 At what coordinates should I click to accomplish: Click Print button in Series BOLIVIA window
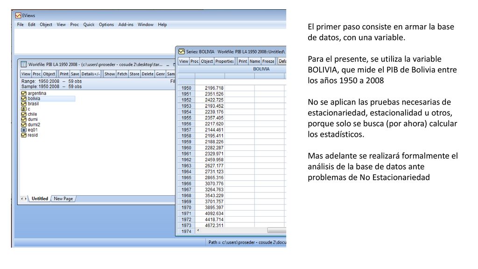[243, 61]
